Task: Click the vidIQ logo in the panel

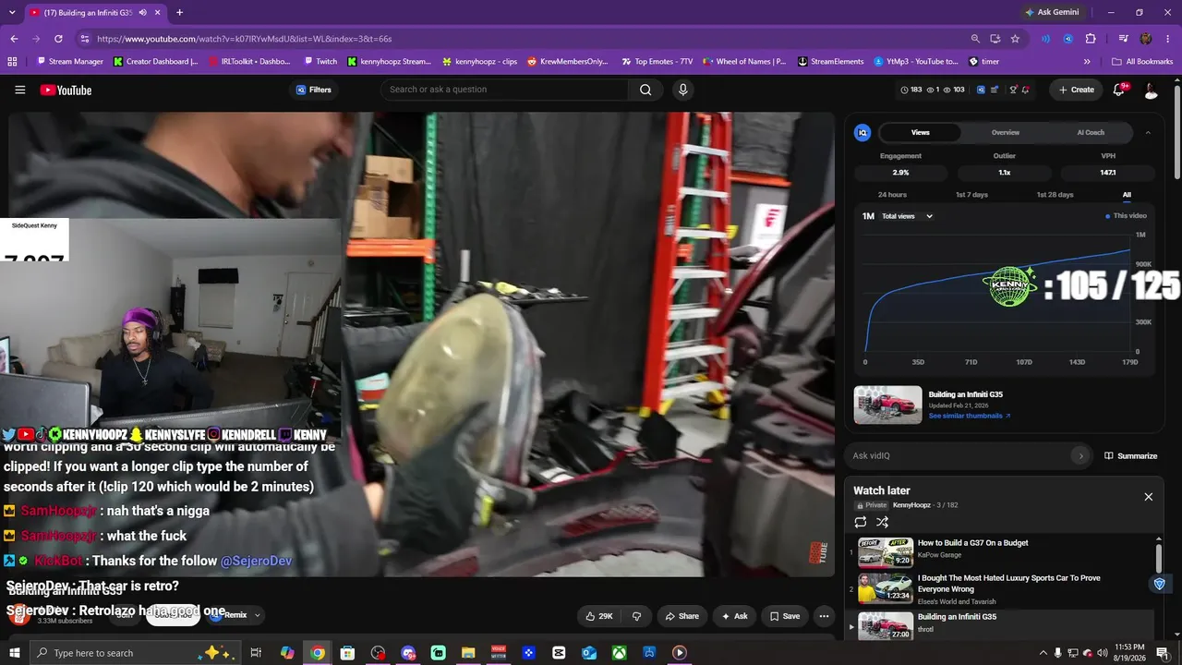Action: pos(863,133)
